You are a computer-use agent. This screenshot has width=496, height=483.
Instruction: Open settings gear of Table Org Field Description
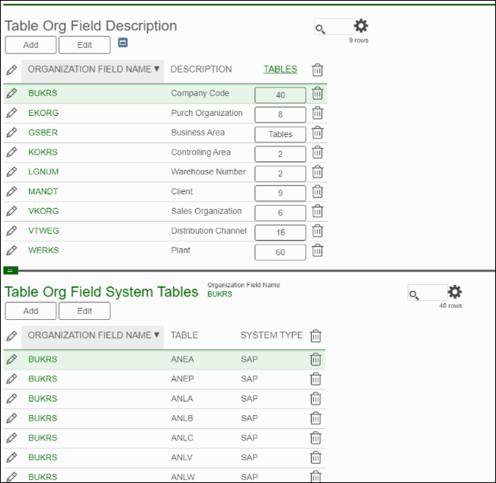pos(361,26)
